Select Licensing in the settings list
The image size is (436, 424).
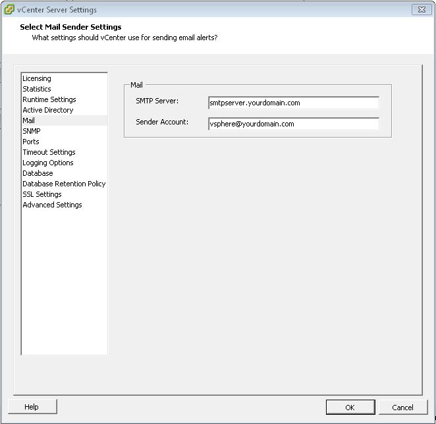pos(37,78)
